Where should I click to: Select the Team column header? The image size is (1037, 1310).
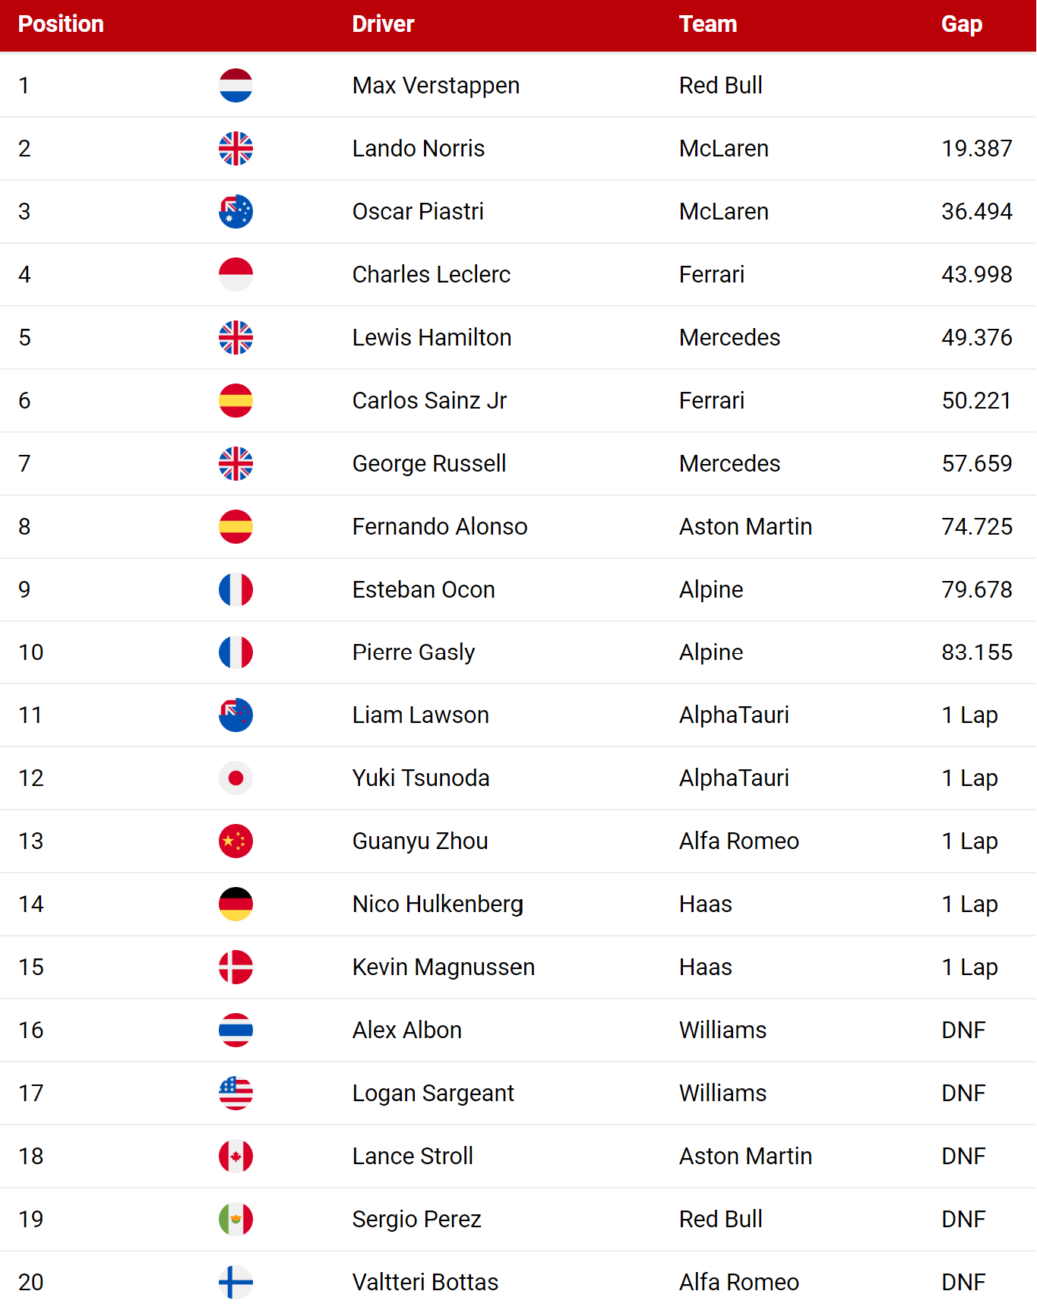click(708, 24)
